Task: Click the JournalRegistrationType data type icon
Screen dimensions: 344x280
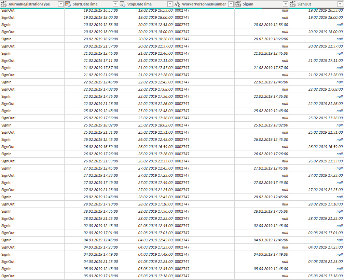Action: 4,4
